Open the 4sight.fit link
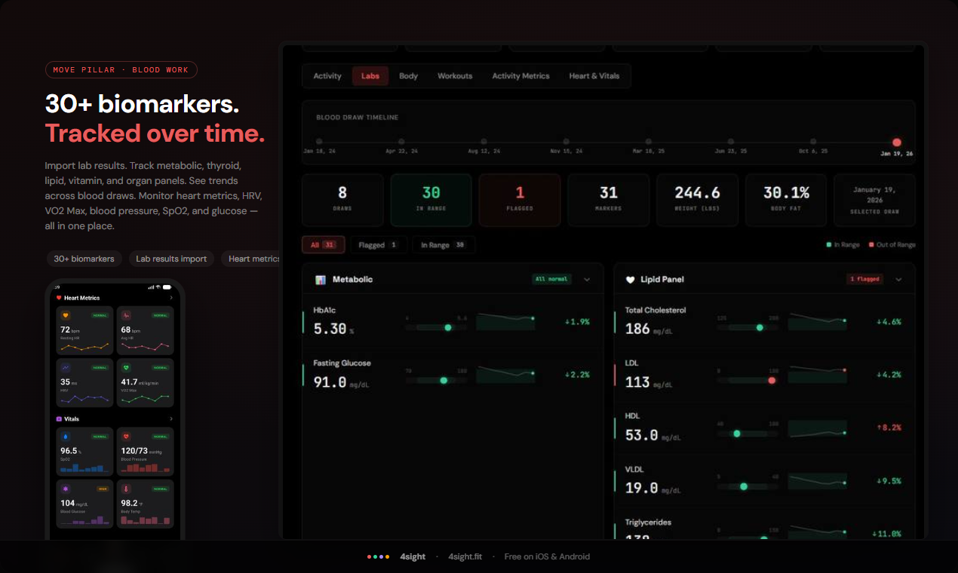 tap(465, 556)
